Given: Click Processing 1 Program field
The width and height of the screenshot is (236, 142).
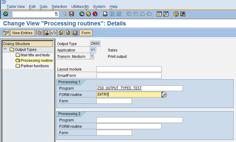Looking at the screenshot, I should tap(139, 88).
